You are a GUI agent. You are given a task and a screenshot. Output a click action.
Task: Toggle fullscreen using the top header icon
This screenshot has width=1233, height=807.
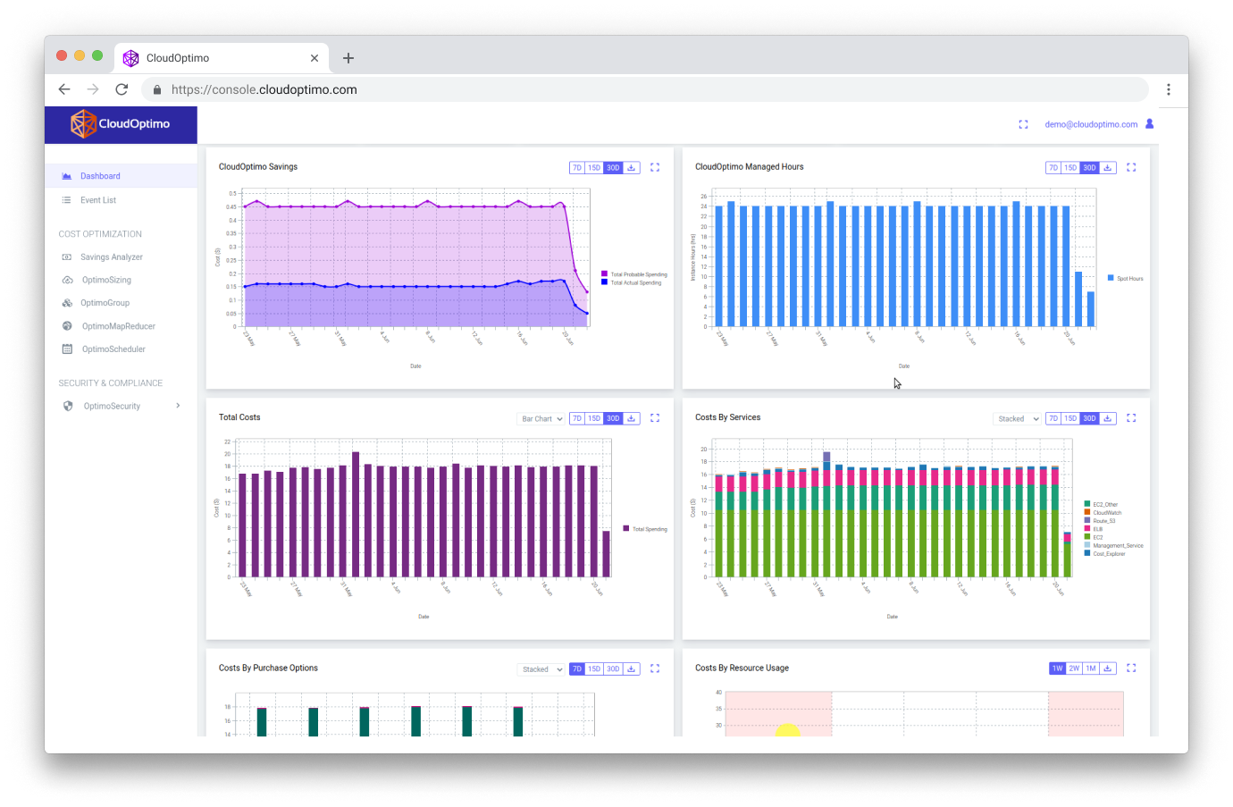tap(1024, 124)
